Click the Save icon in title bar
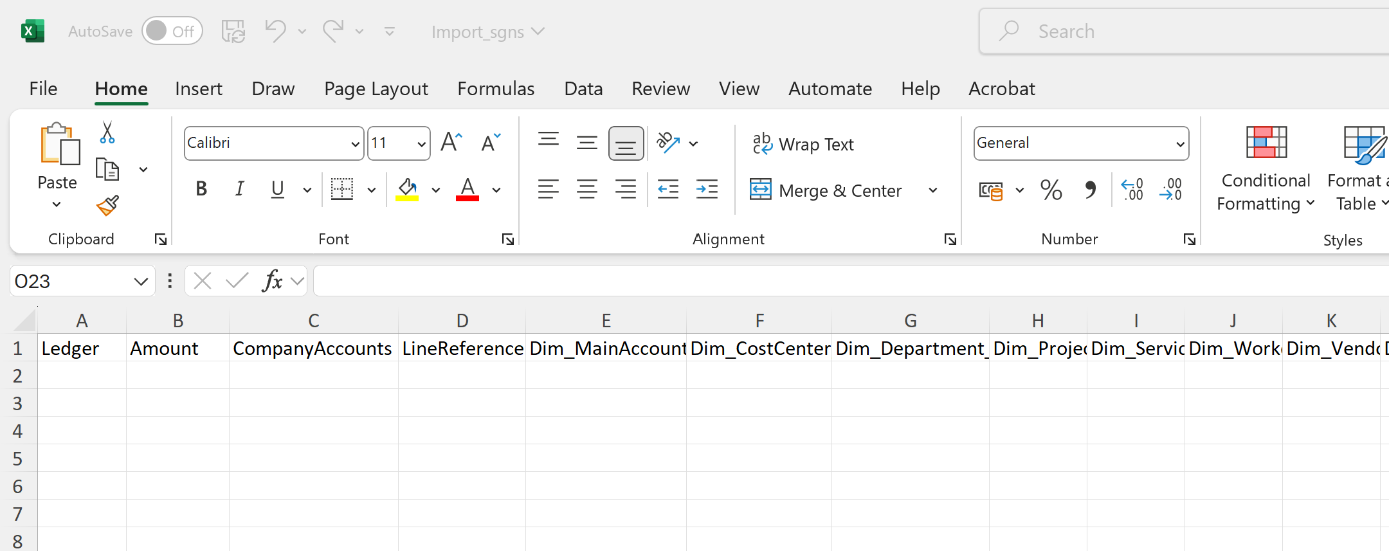 pos(233,31)
